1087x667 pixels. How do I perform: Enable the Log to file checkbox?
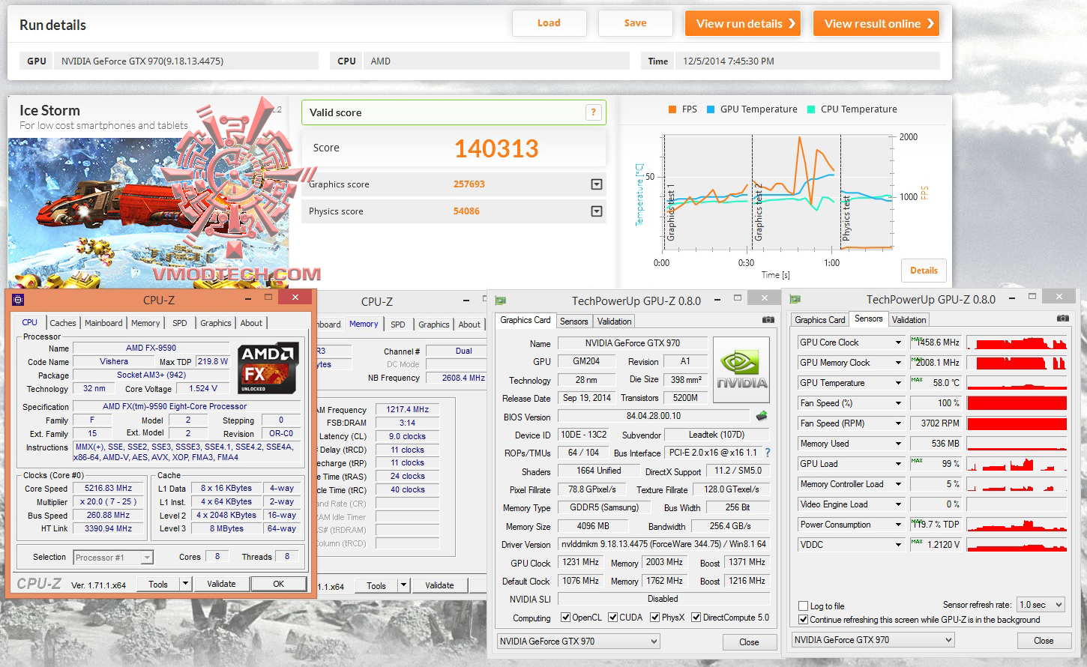tap(804, 606)
